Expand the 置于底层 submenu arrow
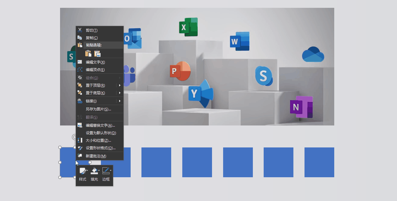Screen dimensions: 397x201 click(x=120, y=93)
